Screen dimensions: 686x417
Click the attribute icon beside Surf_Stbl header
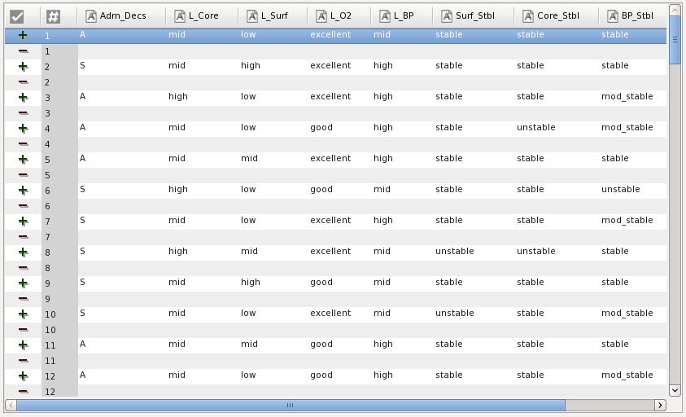[446, 16]
